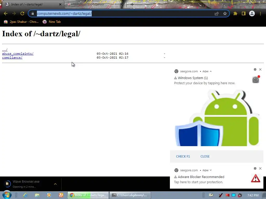Open the 7:42 PM system clock
266x199 pixels.
coord(253,195)
